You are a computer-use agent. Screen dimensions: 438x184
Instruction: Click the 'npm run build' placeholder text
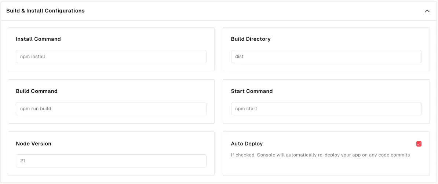[36, 109]
